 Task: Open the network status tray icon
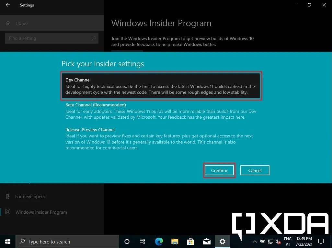[x=270, y=242]
